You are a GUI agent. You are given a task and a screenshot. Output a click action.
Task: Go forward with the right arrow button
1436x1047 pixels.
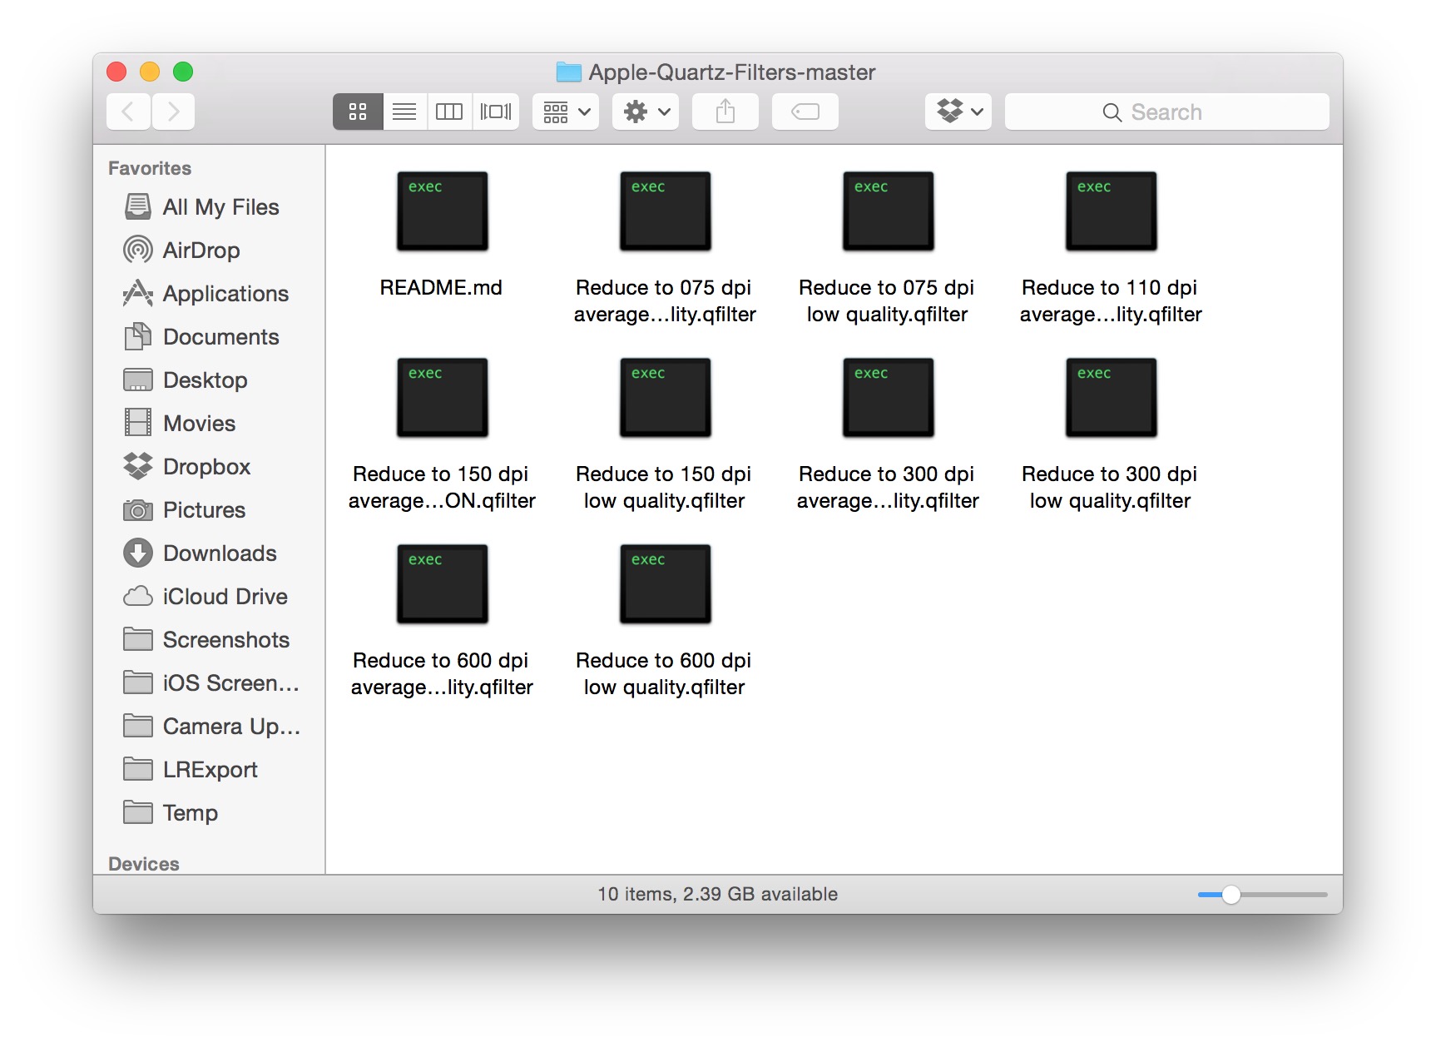point(173,112)
